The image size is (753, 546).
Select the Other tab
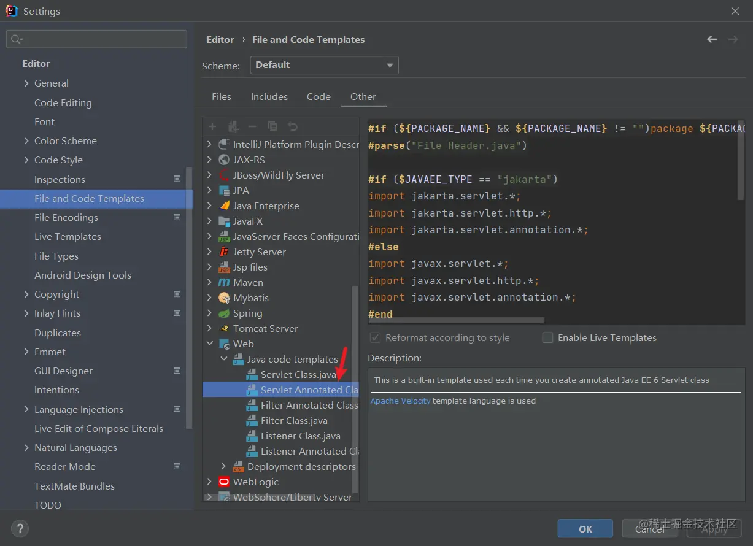[363, 96]
